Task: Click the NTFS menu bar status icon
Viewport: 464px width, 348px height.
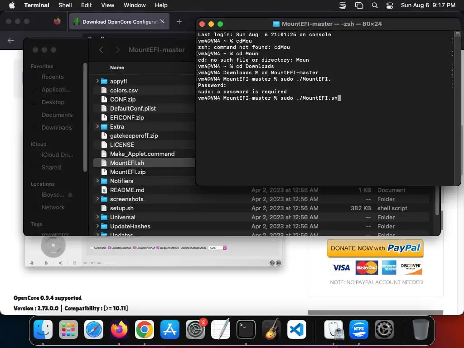Action: (x=343, y=5)
